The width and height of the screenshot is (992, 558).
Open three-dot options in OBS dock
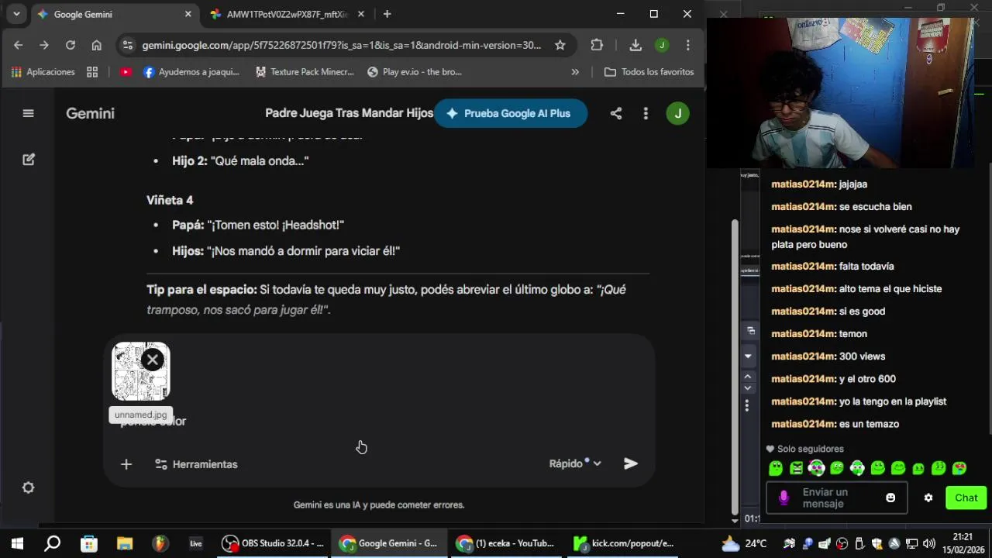[x=747, y=405]
